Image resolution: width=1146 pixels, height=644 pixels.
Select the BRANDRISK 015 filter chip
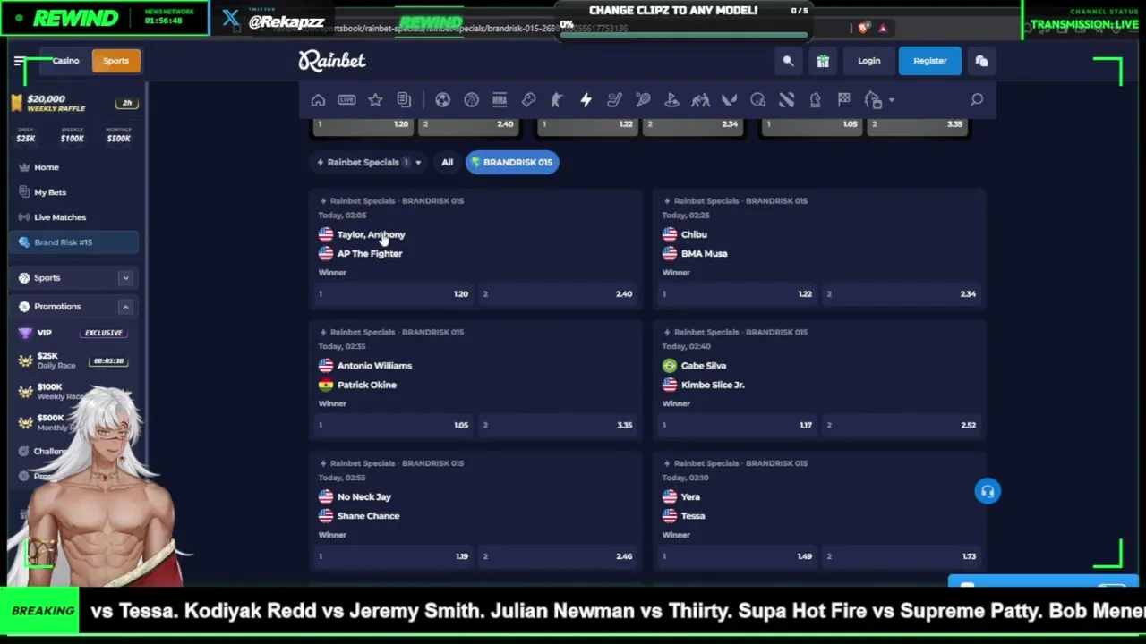pos(511,163)
